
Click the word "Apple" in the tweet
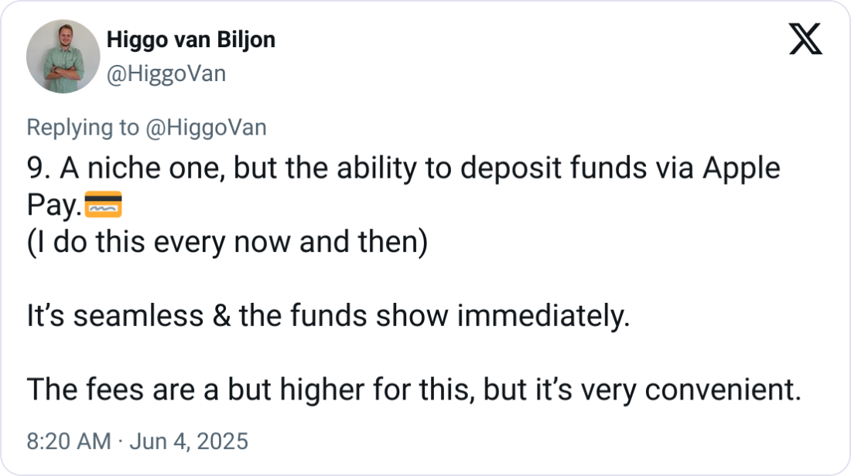[x=741, y=170]
